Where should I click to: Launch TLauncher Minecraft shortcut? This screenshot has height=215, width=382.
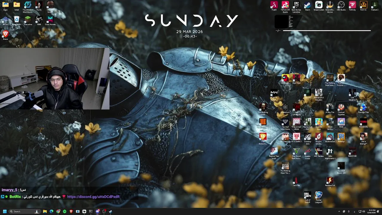pos(28,21)
